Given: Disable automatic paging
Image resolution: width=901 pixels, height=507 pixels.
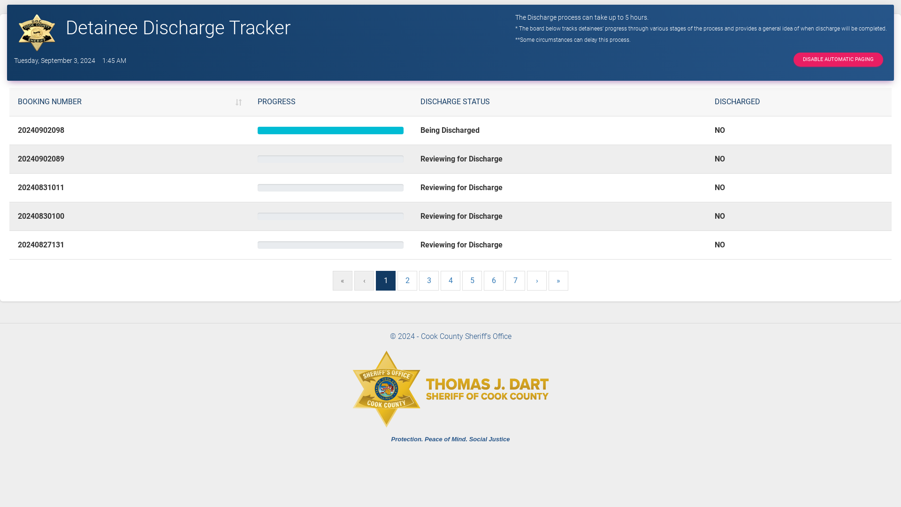Looking at the screenshot, I should click(x=838, y=60).
